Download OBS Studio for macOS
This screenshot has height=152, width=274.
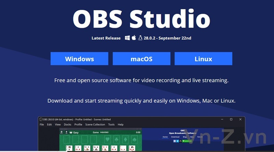[x=141, y=59]
